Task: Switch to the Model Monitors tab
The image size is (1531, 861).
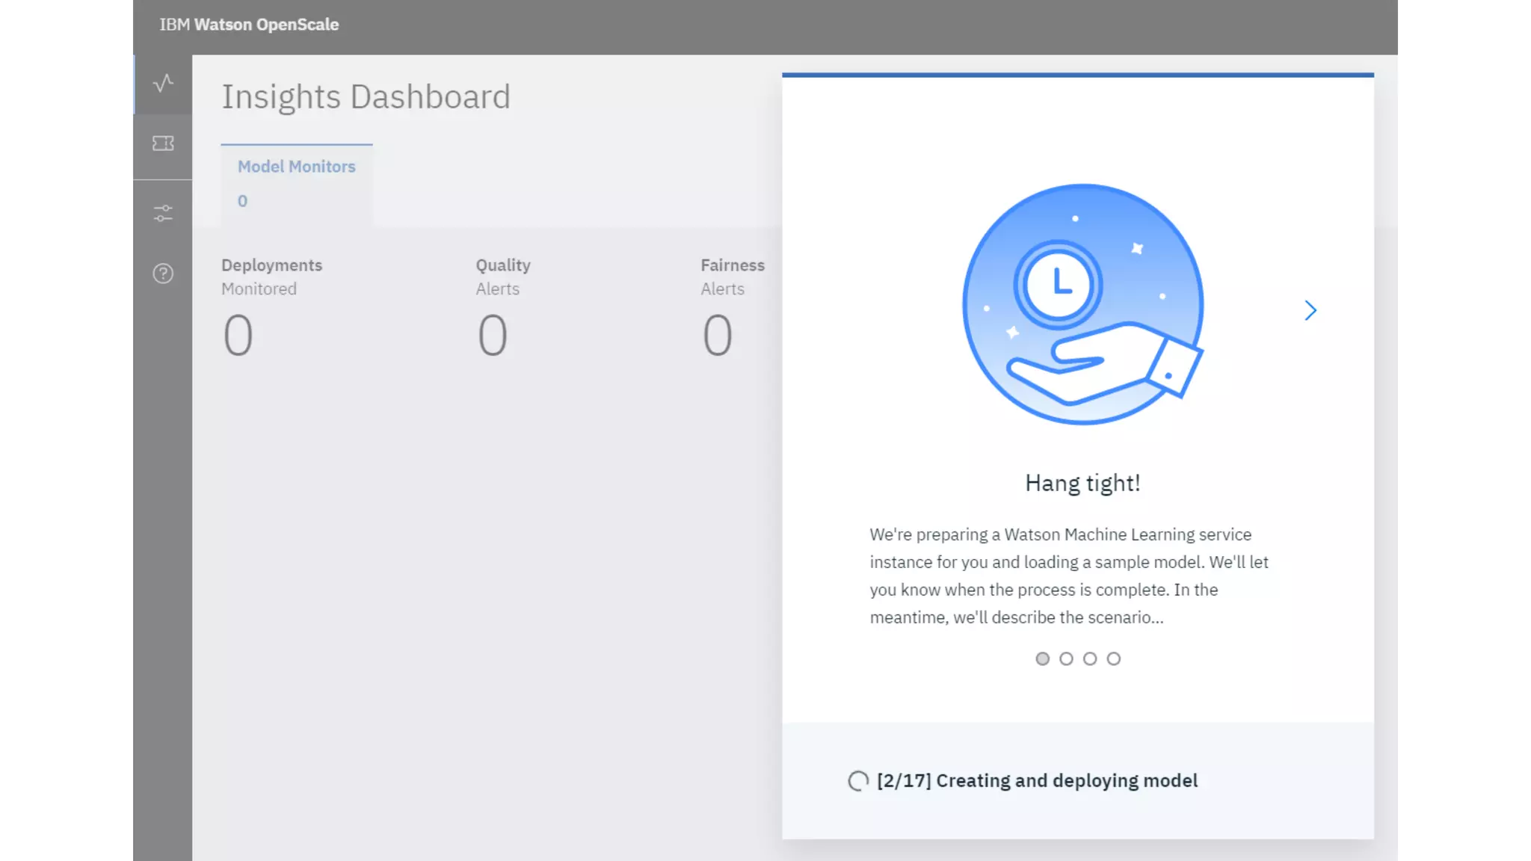Action: [296, 167]
